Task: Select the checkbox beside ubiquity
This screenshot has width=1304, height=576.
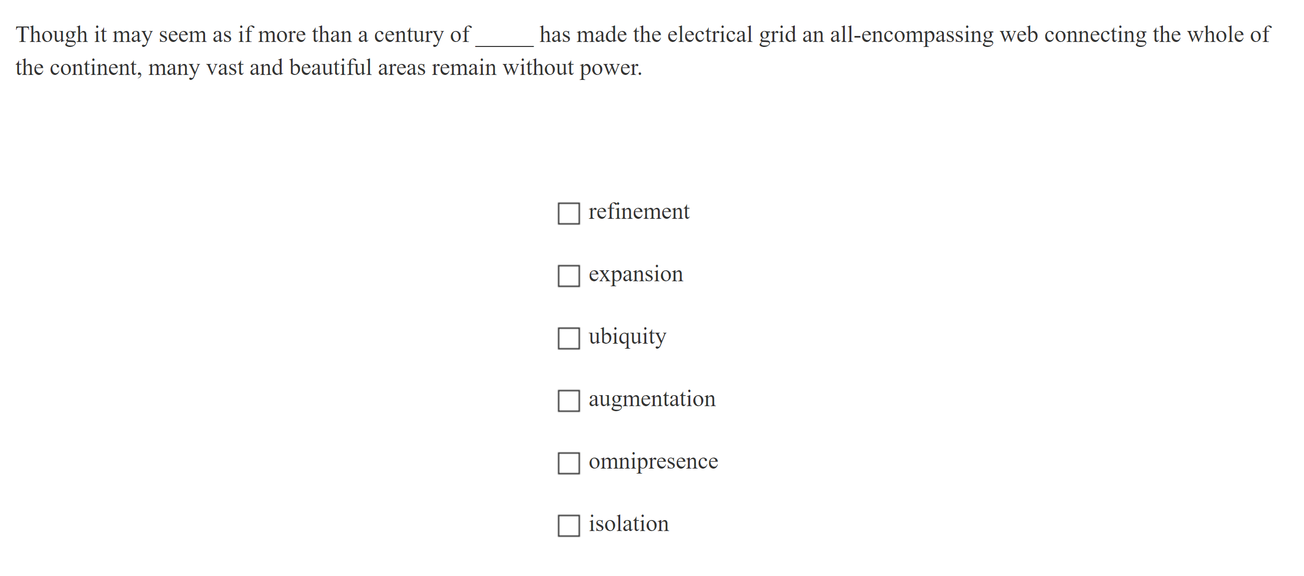Action: coord(568,339)
